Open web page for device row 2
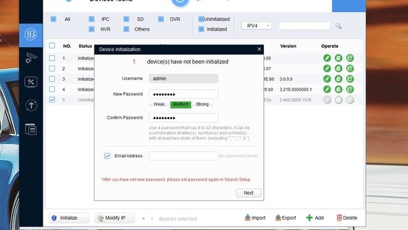The height and width of the screenshot is (230, 408). pyautogui.click(x=350, y=68)
